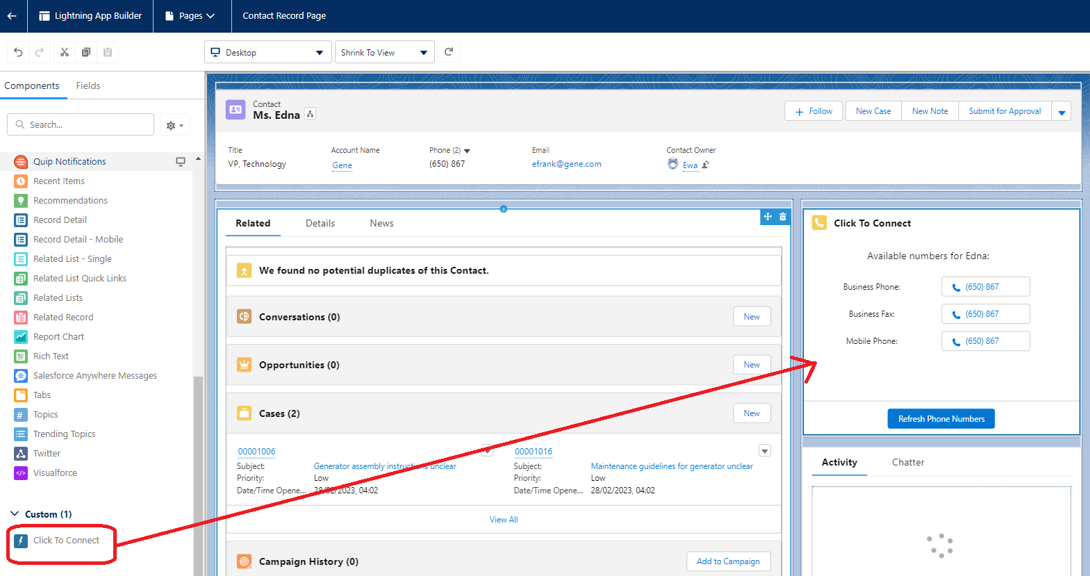Open the News tab
This screenshot has height=576, width=1090.
[x=382, y=223]
